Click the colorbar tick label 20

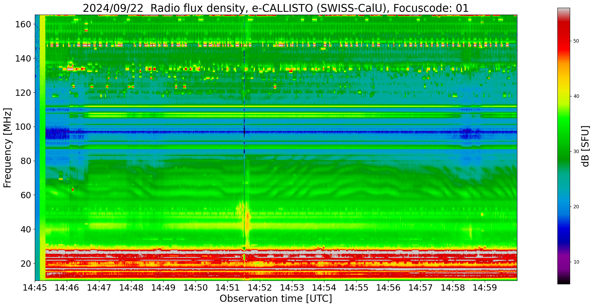point(576,207)
